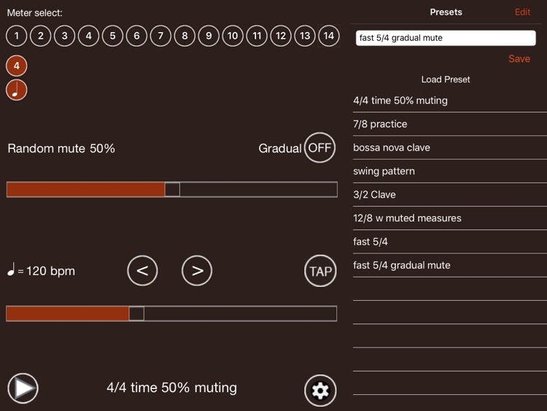The width and height of the screenshot is (547, 411).
Task: Load the bossa nova clave preset
Action: coord(450,147)
